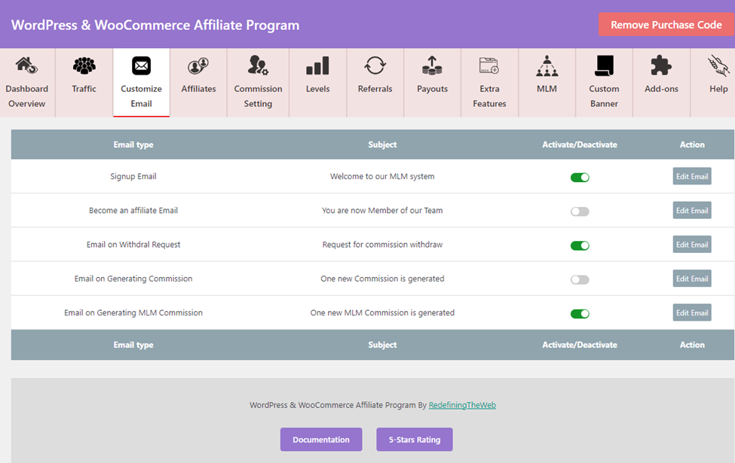Click the top 'Email type' column header
735x463 pixels.
pos(133,145)
